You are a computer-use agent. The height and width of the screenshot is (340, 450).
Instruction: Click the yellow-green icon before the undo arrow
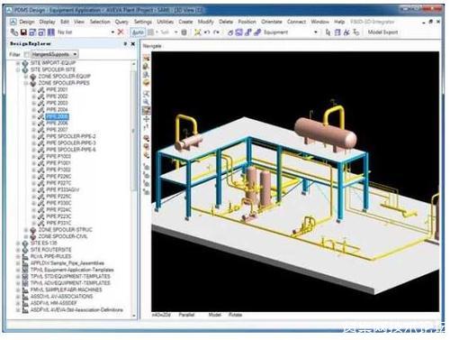[x=197, y=32]
